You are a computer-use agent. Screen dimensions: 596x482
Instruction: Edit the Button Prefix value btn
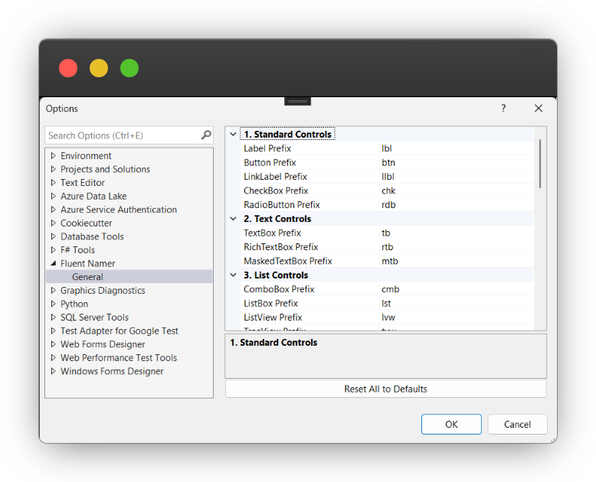[388, 162]
